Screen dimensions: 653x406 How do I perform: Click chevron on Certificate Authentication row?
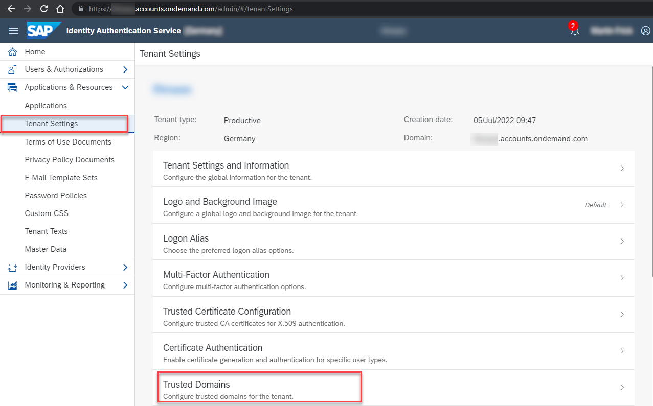click(x=622, y=351)
